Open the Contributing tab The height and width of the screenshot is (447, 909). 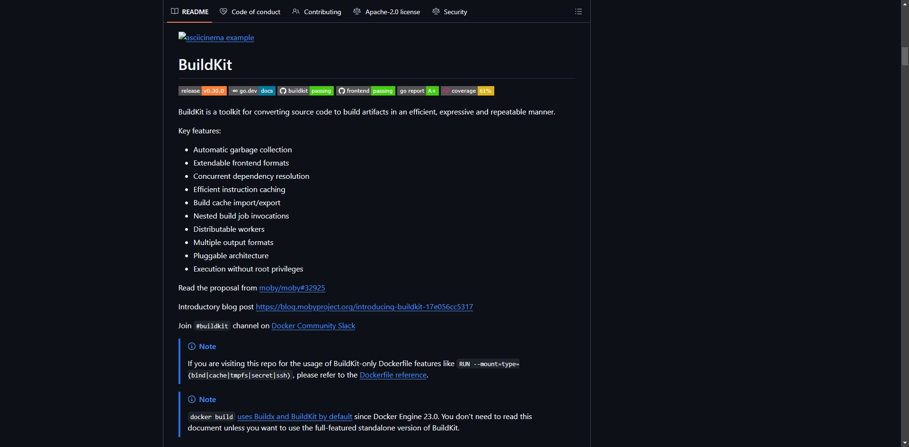coord(317,11)
